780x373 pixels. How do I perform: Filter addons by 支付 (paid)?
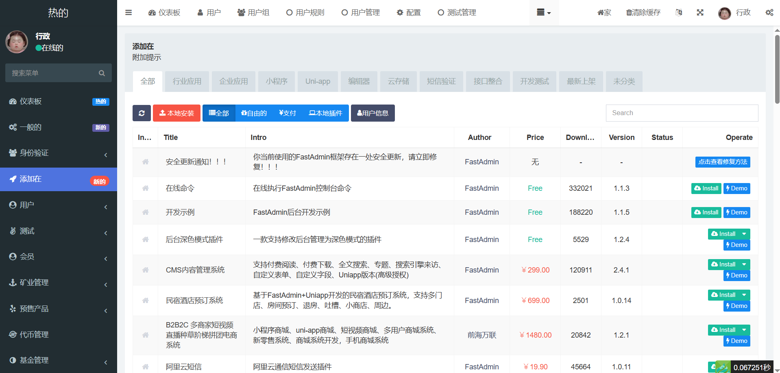coord(288,113)
